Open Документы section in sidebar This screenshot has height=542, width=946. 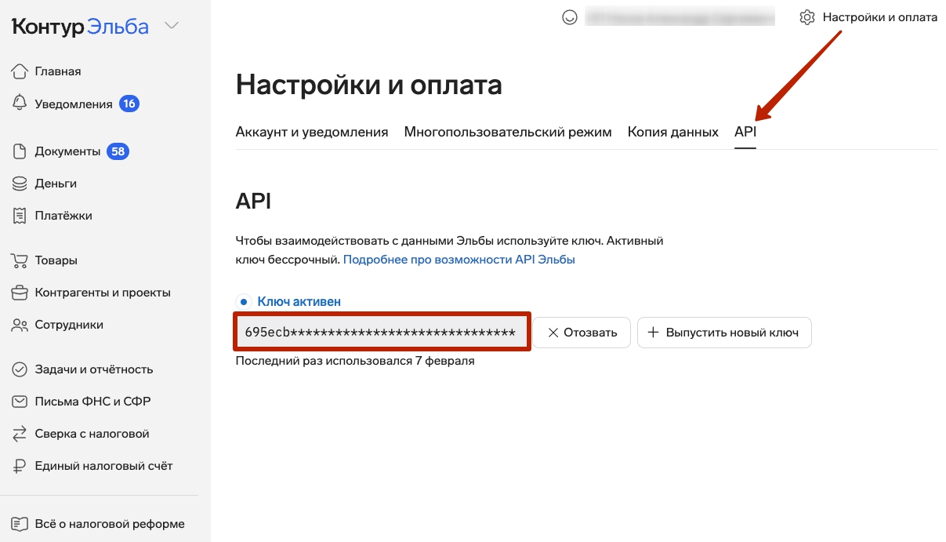coord(67,151)
